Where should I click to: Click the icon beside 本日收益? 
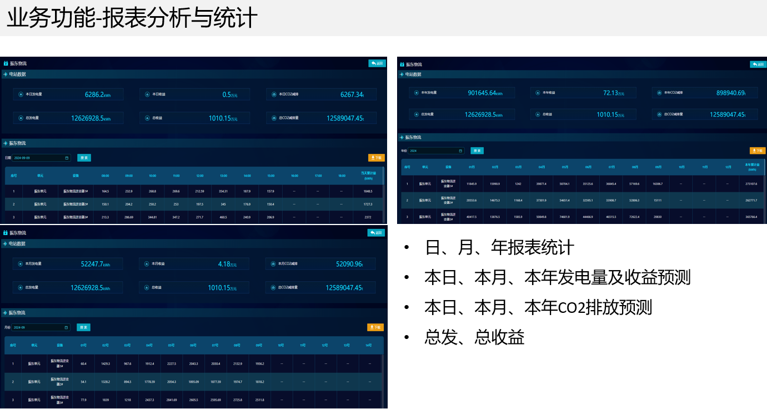[148, 94]
